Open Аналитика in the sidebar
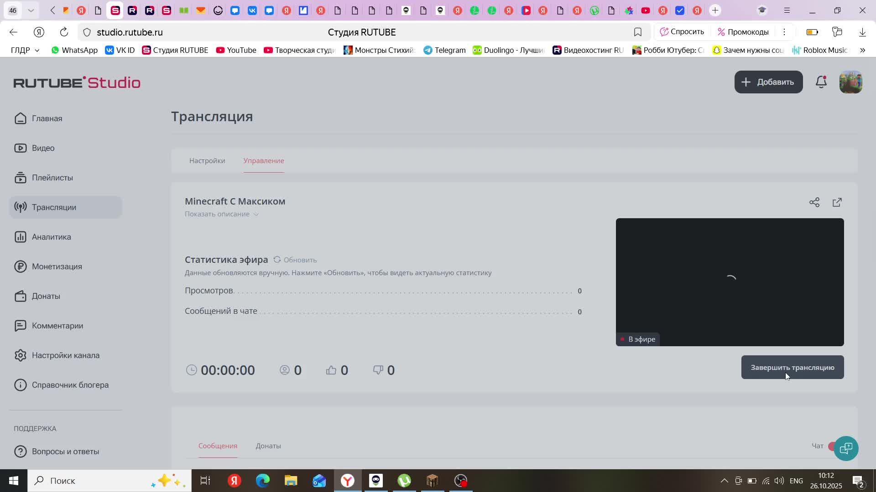Viewport: 876px width, 492px height. tap(51, 237)
